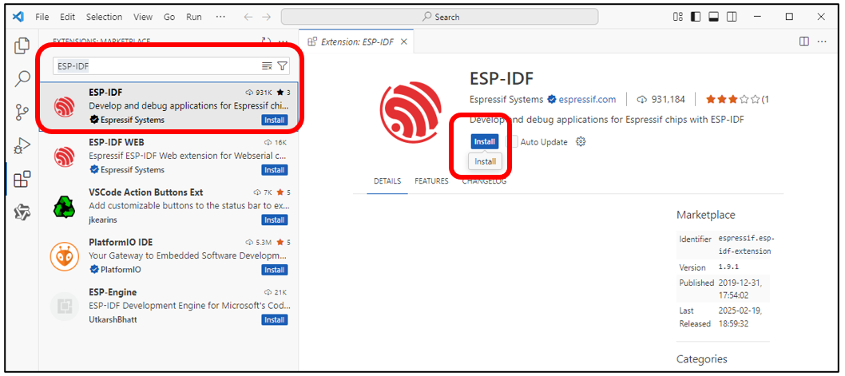Open the File menu
Image resolution: width=845 pixels, height=376 pixels.
point(42,17)
